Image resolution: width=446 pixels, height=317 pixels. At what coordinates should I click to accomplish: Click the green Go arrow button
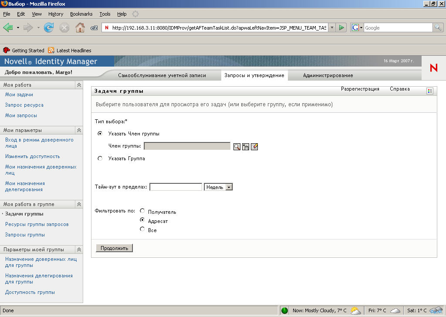coord(341,27)
